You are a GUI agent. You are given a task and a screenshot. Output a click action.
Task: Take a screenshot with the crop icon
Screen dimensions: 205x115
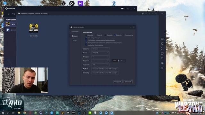pyautogui.click(x=162, y=58)
